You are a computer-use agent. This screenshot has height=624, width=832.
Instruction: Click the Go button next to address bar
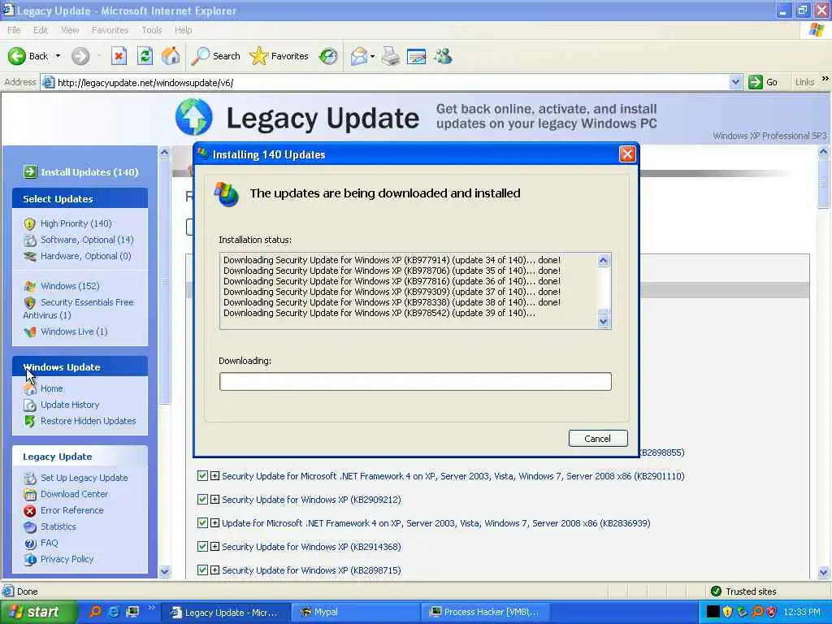(763, 82)
